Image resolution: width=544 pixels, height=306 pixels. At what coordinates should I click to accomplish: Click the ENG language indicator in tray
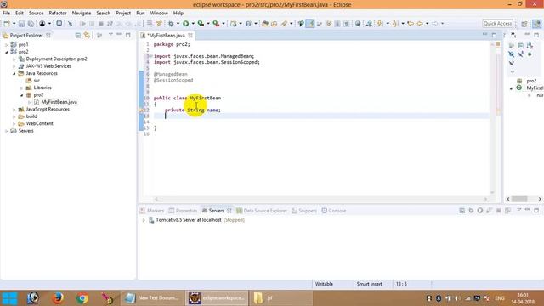[x=500, y=298]
